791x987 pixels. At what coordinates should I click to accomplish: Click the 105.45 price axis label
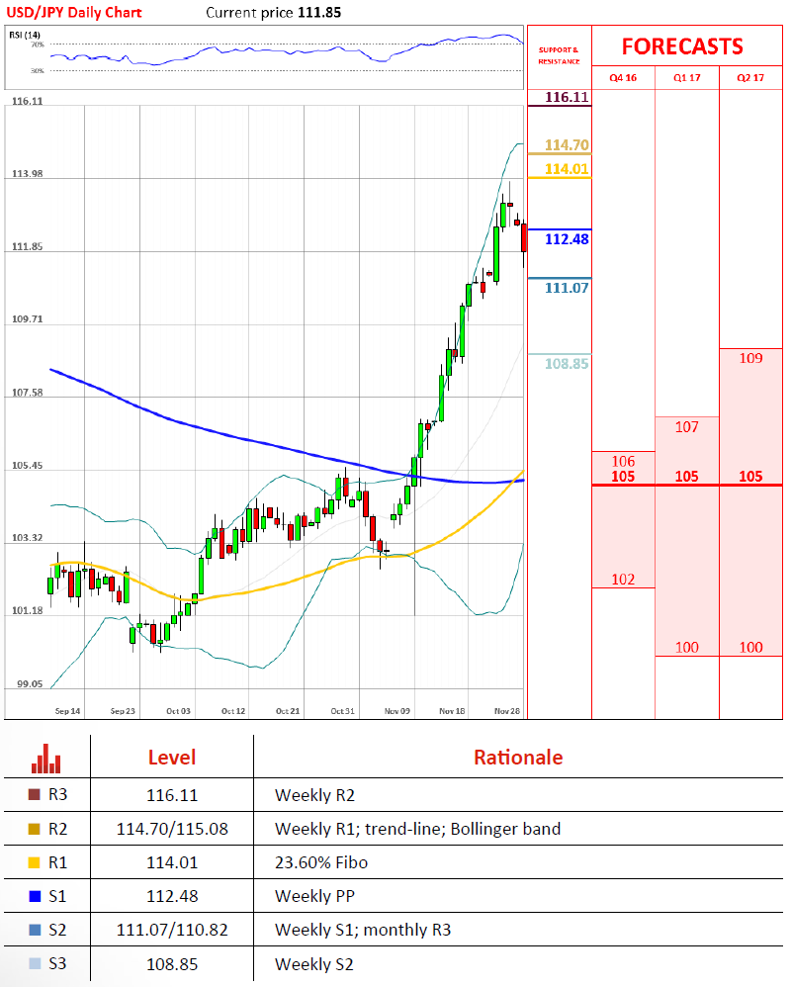click(27, 466)
